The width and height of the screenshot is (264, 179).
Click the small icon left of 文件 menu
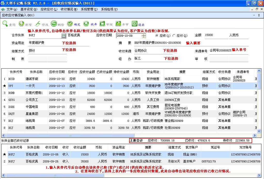click(x=3, y=9)
